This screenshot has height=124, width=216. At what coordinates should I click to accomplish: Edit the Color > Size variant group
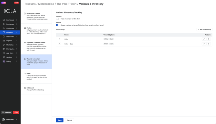click(x=204, y=44)
